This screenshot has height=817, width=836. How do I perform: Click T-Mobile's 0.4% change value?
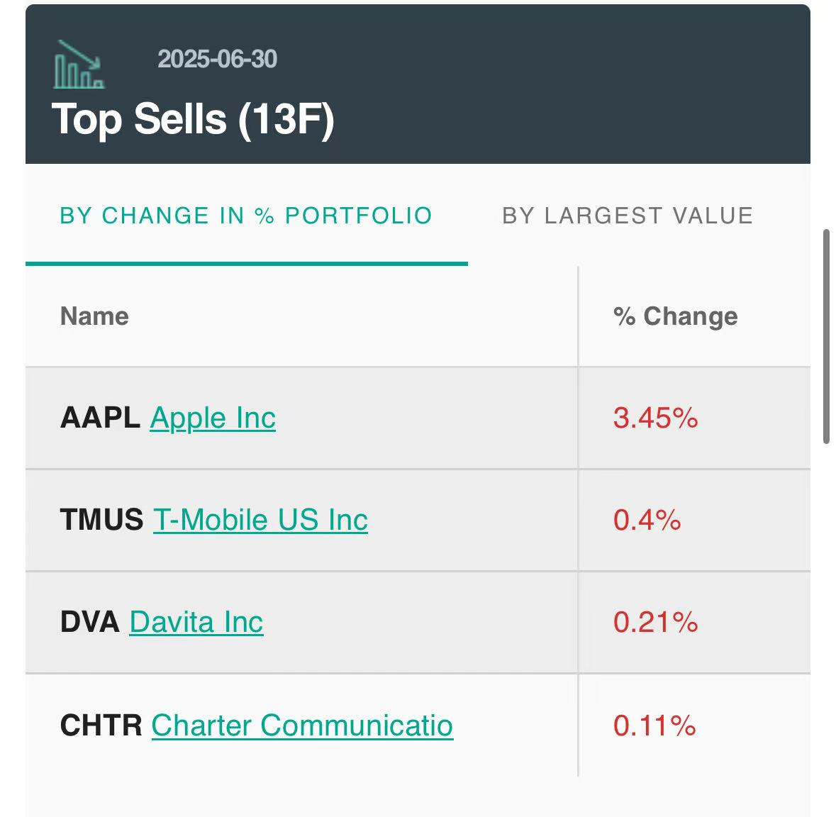(647, 521)
